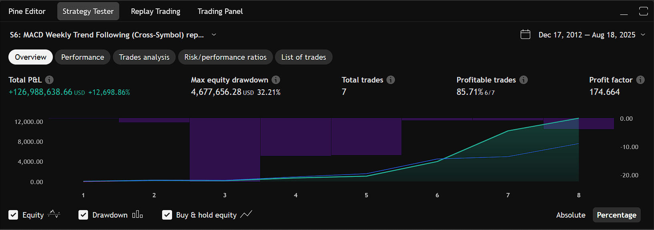654x230 pixels.
Task: Expand the strategy name dropdown chevron
Action: [x=214, y=35]
